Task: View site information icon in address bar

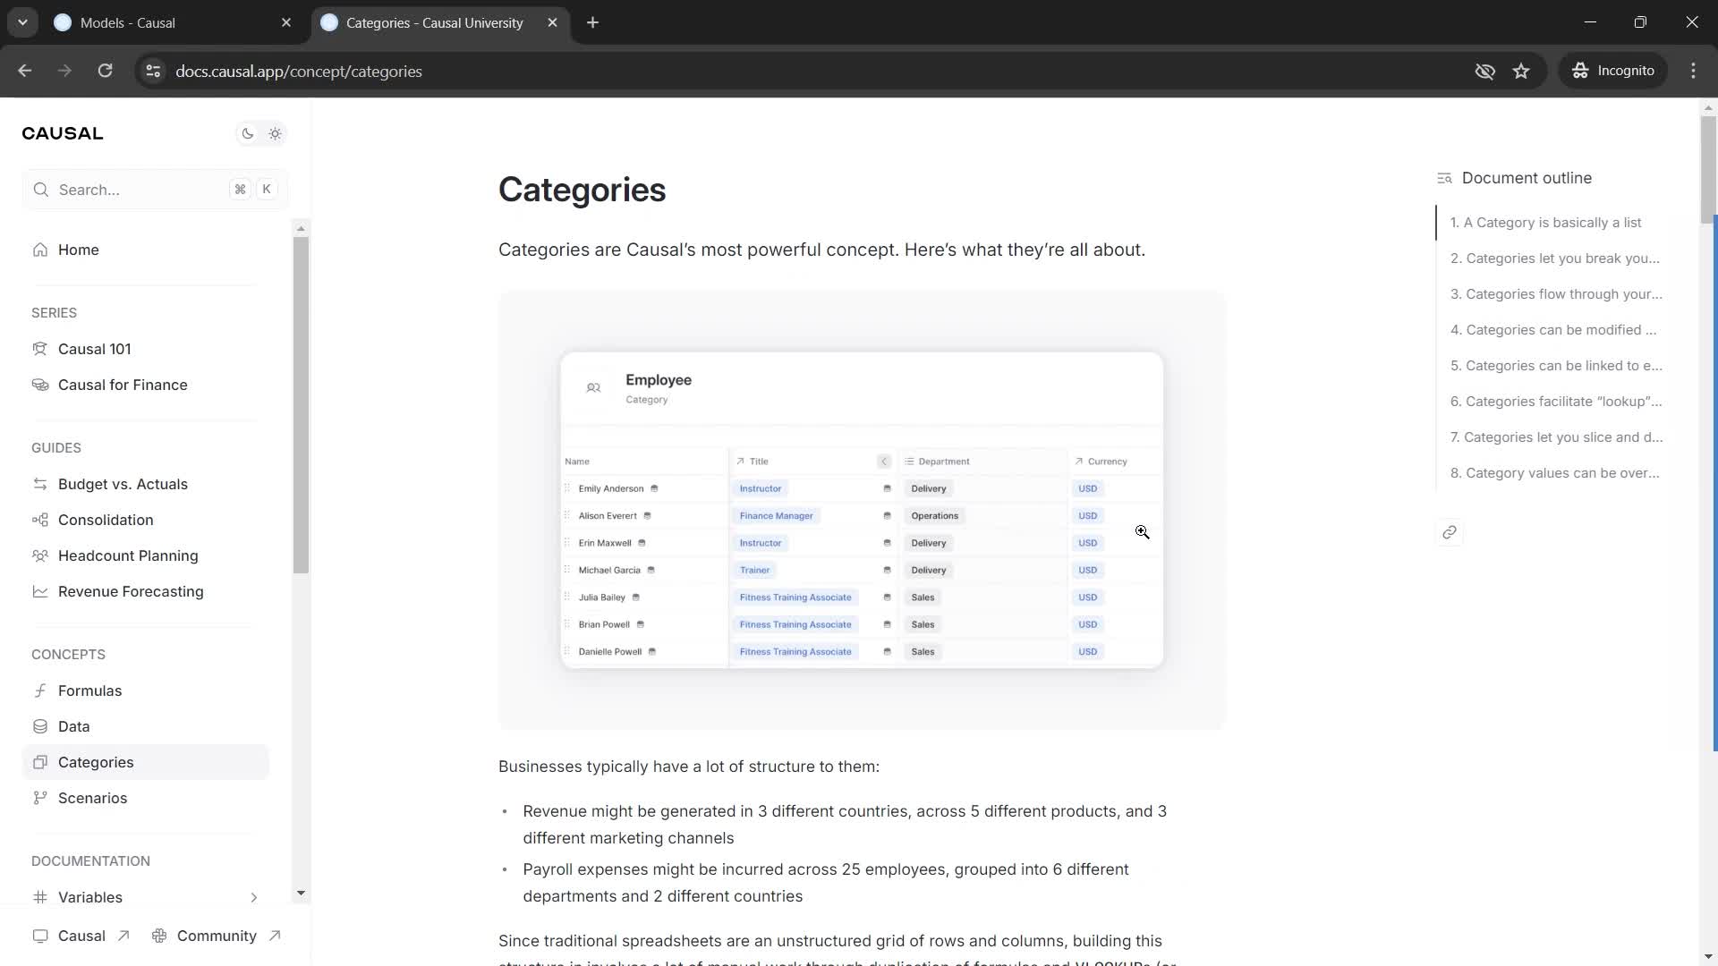Action: click(x=153, y=71)
